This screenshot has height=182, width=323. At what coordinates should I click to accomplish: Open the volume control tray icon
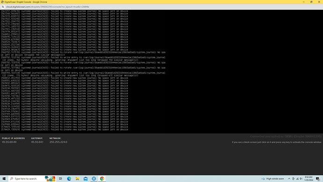[x=301, y=179]
